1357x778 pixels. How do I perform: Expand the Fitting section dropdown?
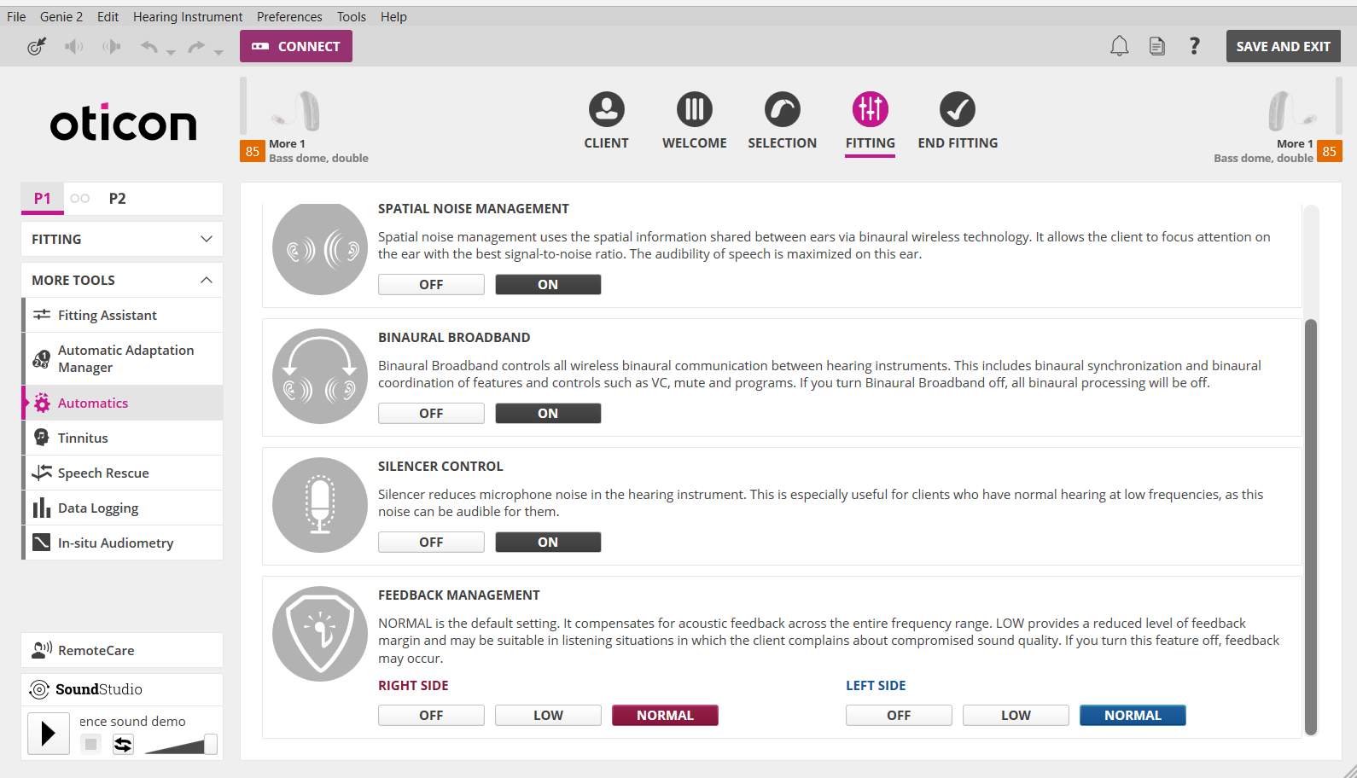122,239
